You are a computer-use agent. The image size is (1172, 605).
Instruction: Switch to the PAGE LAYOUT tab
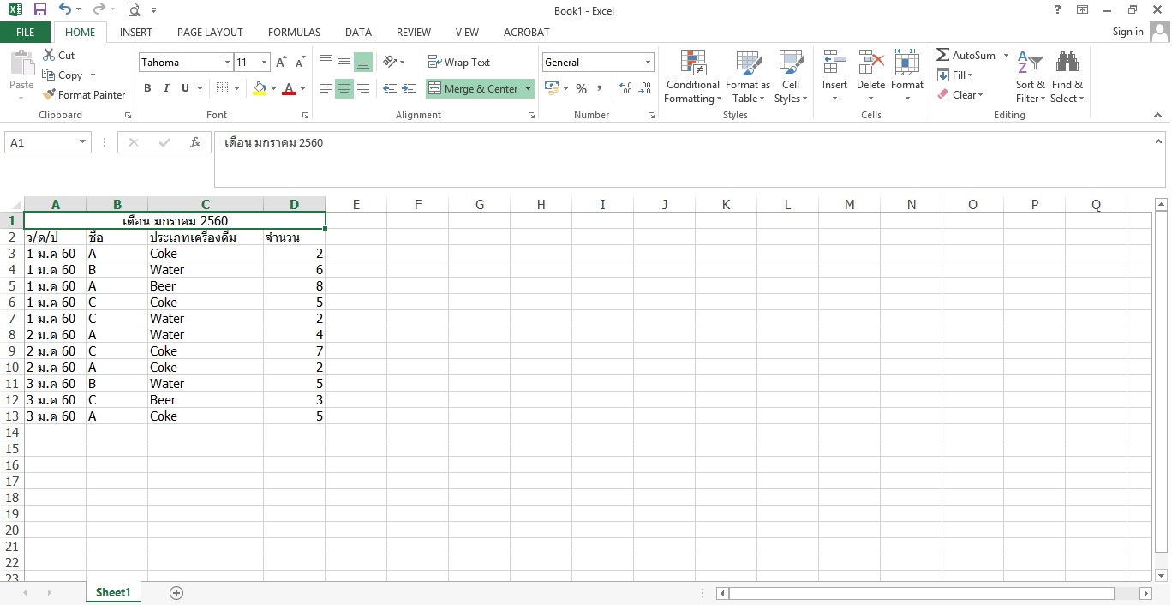(210, 32)
